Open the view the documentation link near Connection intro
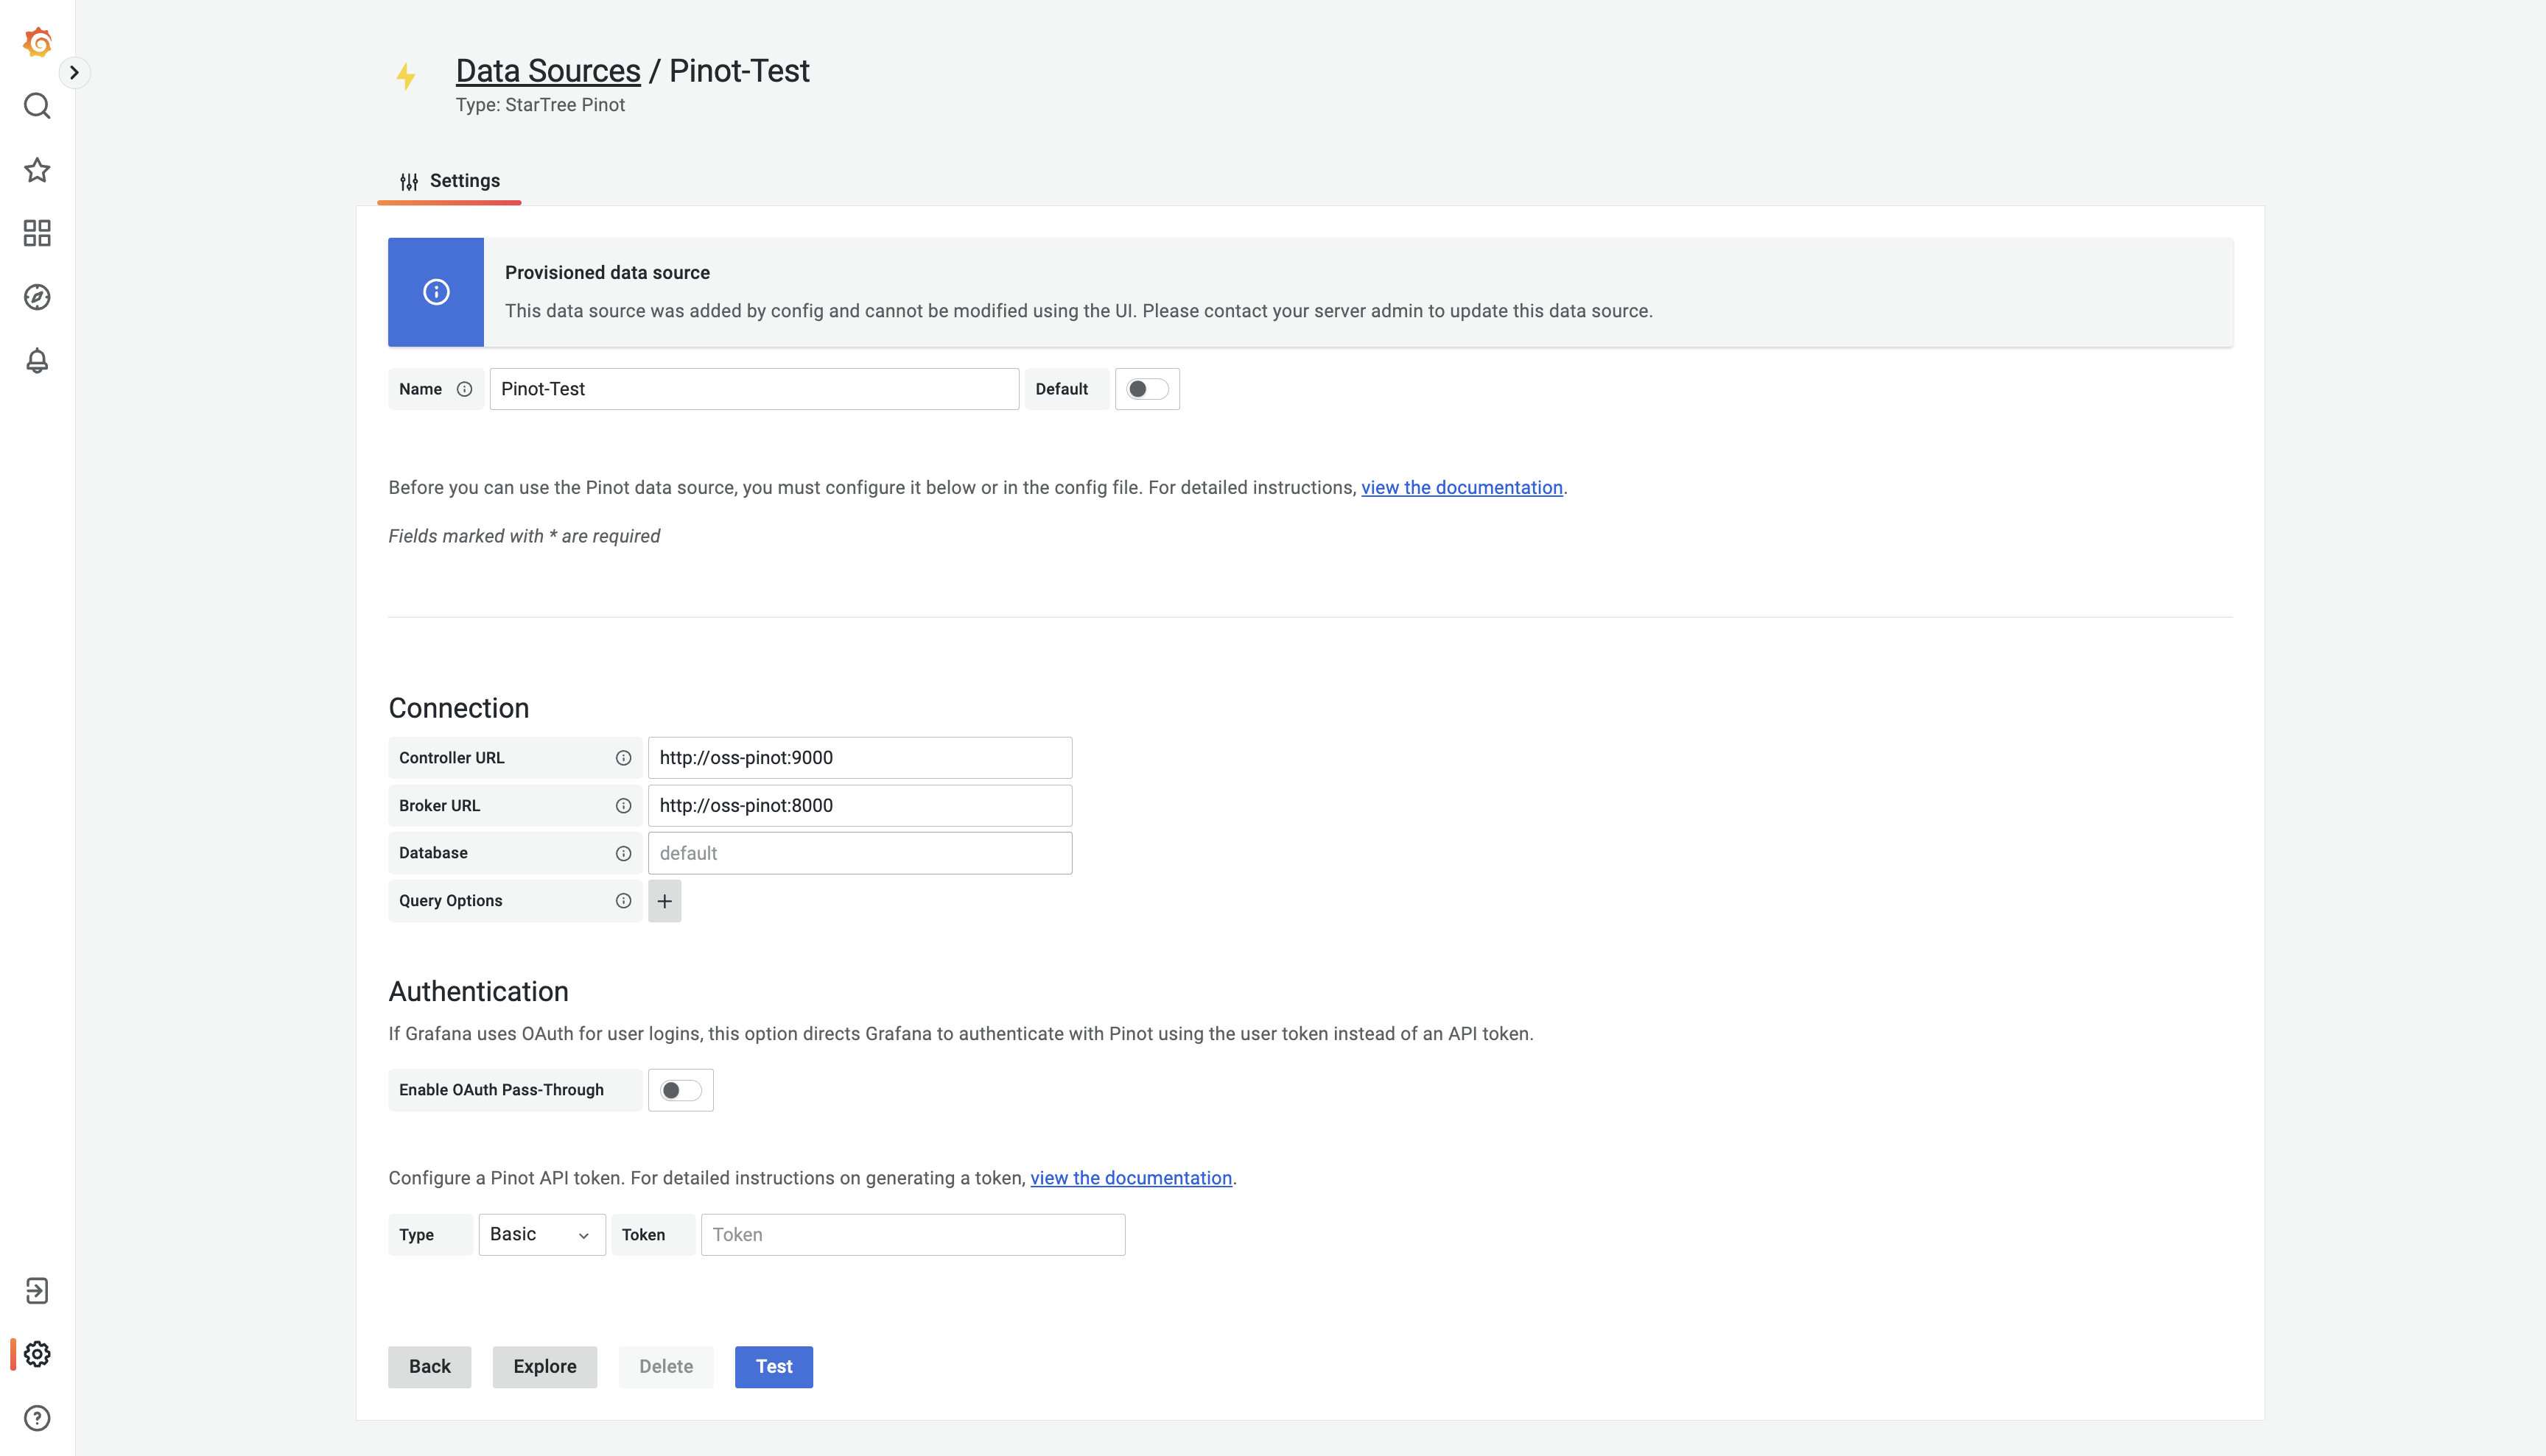The height and width of the screenshot is (1456, 2546). [x=1461, y=488]
